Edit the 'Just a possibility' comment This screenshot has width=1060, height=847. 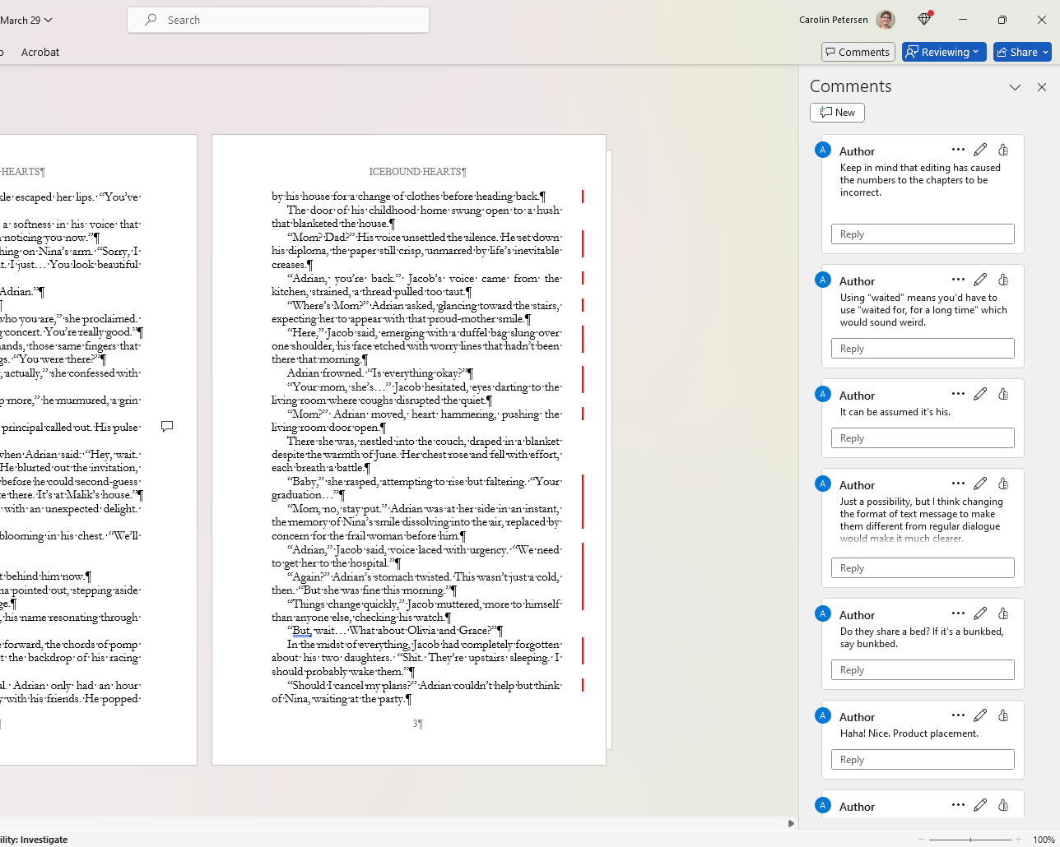980,484
